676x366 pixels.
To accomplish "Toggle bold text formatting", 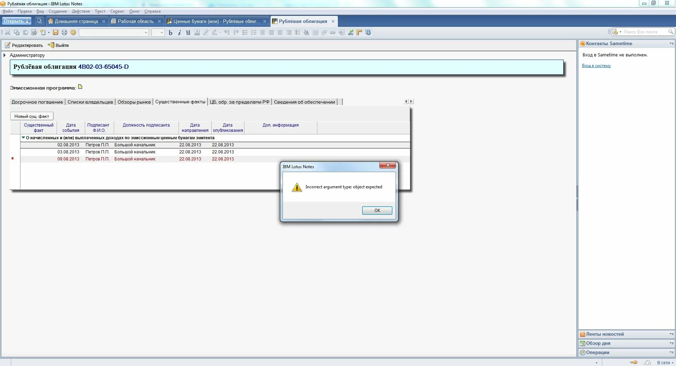I will [x=170, y=32].
